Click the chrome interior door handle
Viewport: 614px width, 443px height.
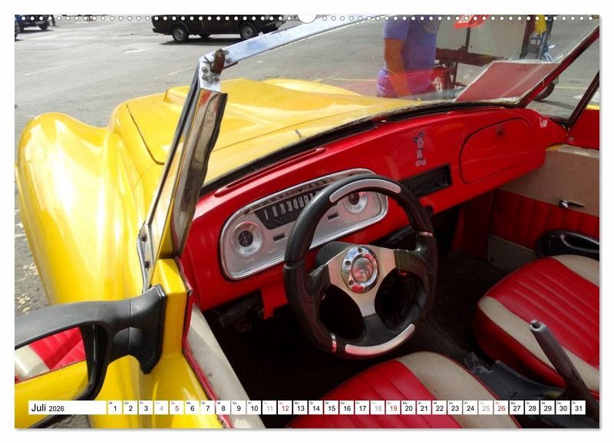[x=570, y=205]
